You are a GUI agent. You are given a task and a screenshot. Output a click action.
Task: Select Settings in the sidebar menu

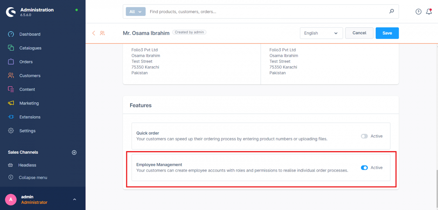click(x=27, y=131)
